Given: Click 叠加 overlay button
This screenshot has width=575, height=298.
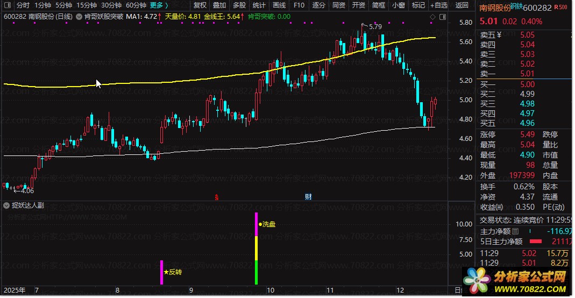Looking at the screenshot, I should [219, 5].
